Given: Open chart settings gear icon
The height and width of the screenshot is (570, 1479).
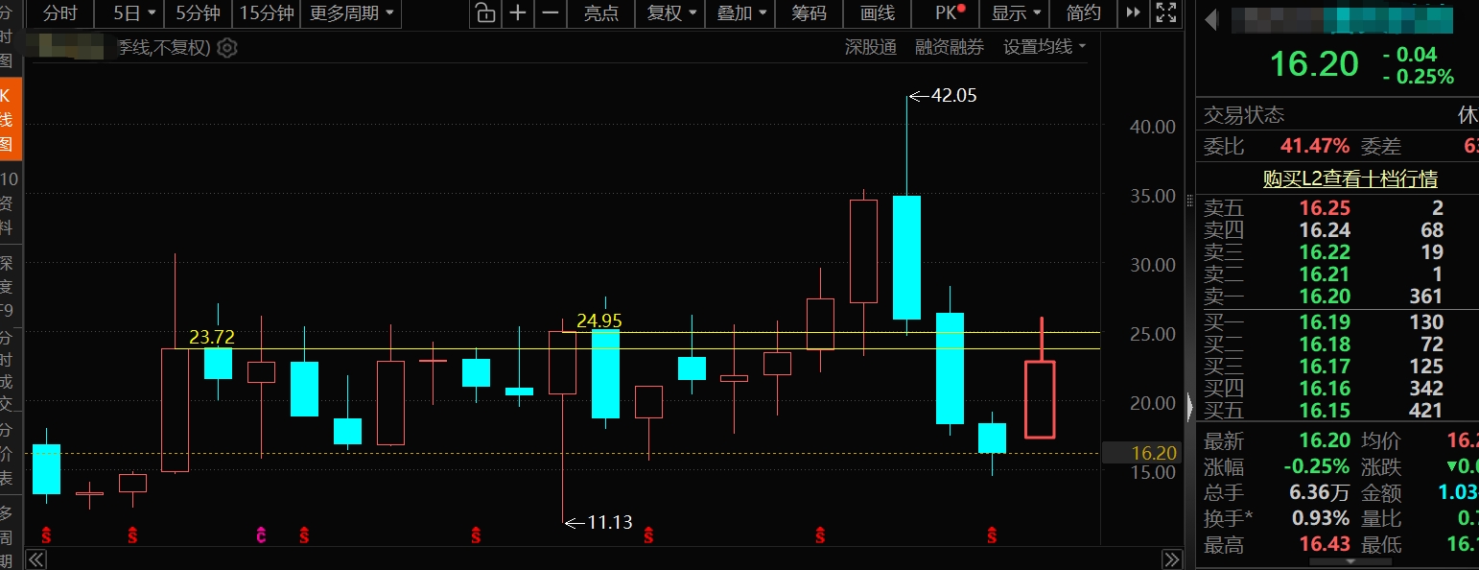Looking at the screenshot, I should click(x=227, y=47).
